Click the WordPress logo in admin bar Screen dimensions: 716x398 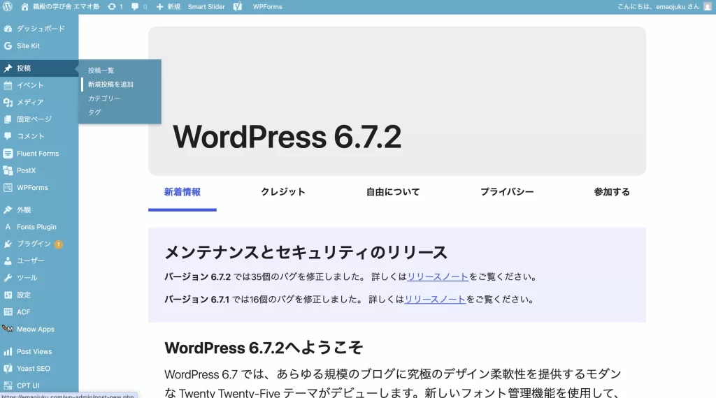point(8,6)
